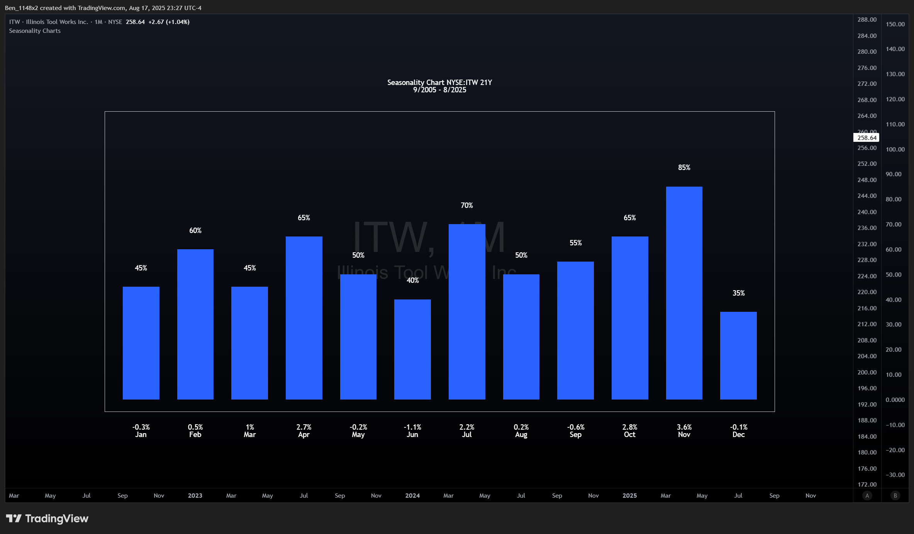This screenshot has height=534, width=914.
Task: Click the TradingView logo at bottom left
Action: [x=47, y=519]
